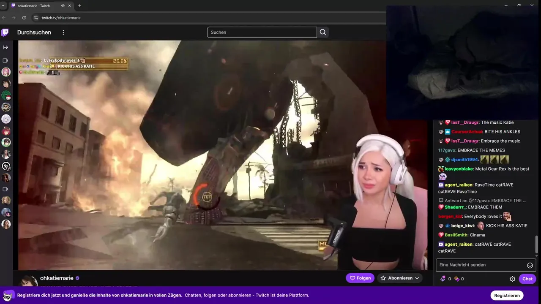Screen dimensions: 541x304
Task: Open user djsmith1994 in chat
Action: (x=464, y=160)
